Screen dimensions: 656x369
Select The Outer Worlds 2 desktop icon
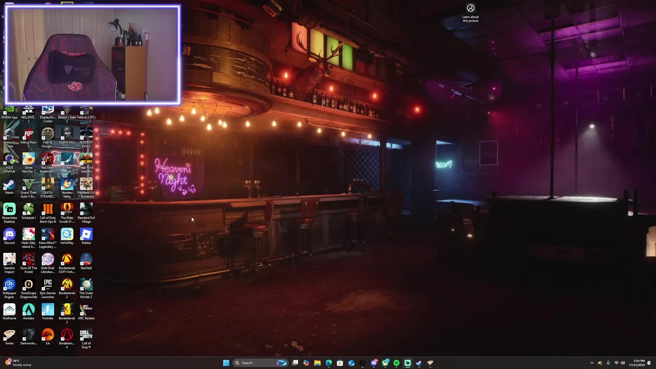86,289
